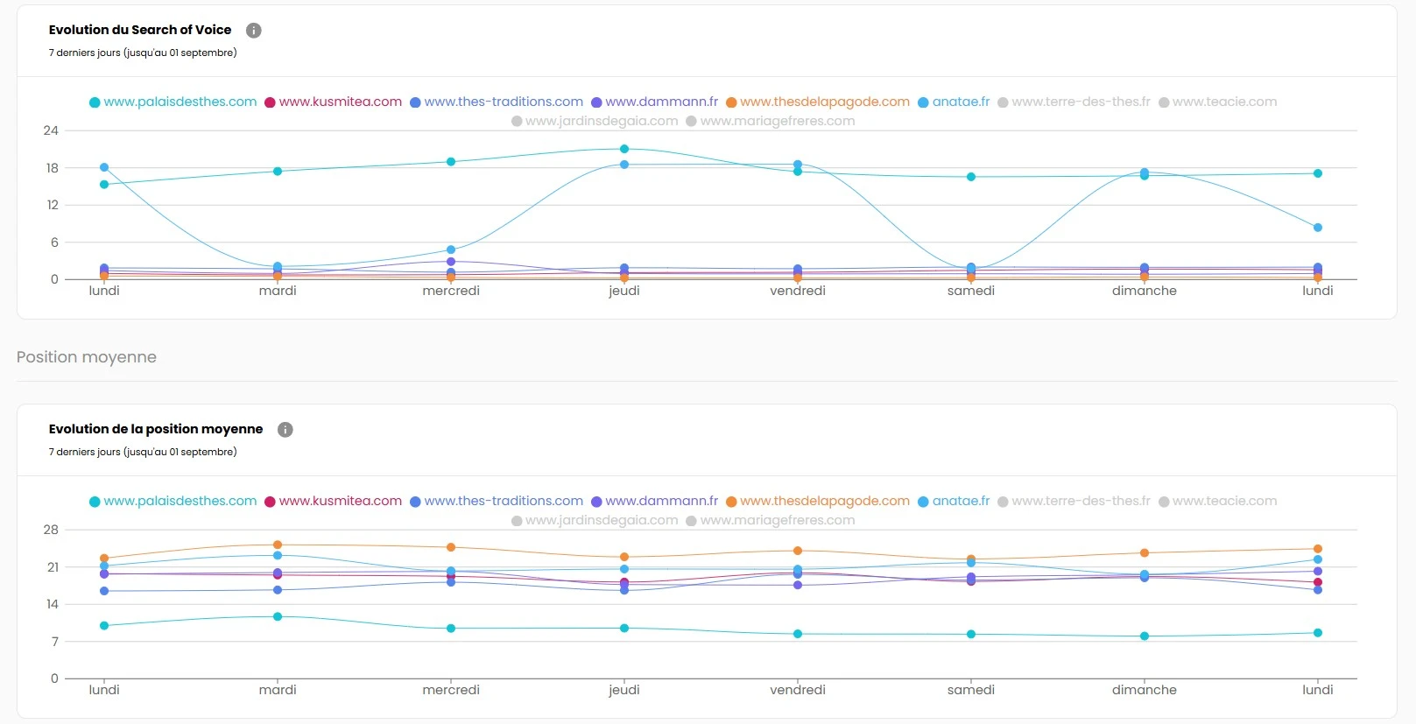Screen dimensions: 1416x724
Task: Click vendredi axis label in position moyenne chart
Action: coord(797,690)
